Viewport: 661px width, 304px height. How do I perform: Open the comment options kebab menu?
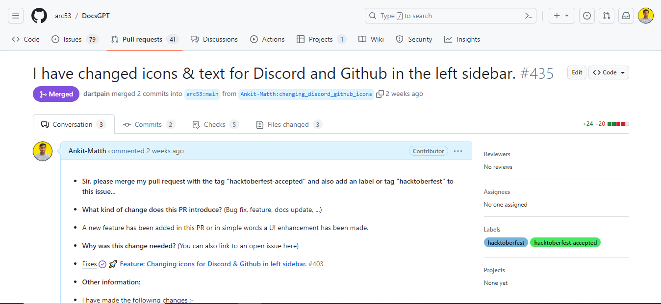click(x=458, y=151)
